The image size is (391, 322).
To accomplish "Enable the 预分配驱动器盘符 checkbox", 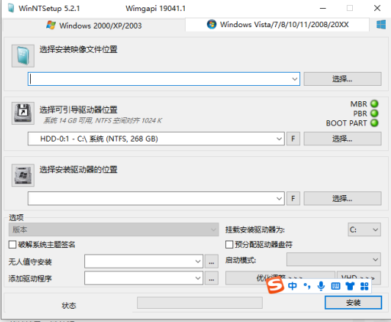I will pyautogui.click(x=229, y=244).
